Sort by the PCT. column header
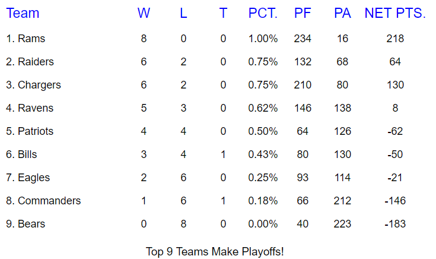Image resolution: width=436 pixels, height=259 pixels. click(x=263, y=13)
